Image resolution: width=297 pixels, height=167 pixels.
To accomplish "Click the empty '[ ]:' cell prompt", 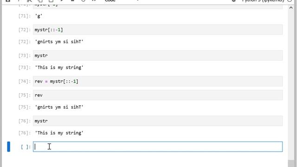I will pyautogui.click(x=26, y=147).
